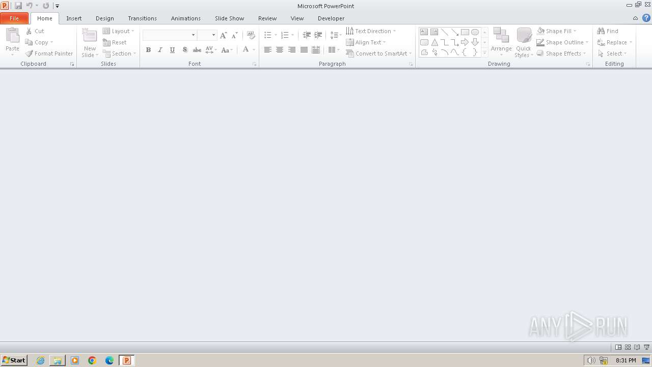Click the Save icon in Quick Access Toolbar
Screen dimensions: 652x367
pos(18,6)
